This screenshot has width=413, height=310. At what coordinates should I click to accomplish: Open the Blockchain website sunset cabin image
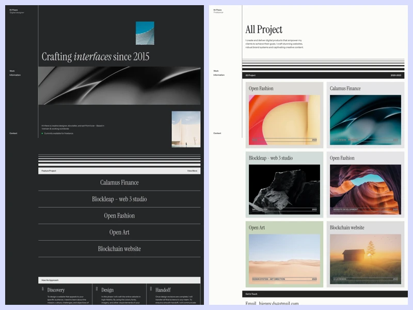tap(366, 259)
